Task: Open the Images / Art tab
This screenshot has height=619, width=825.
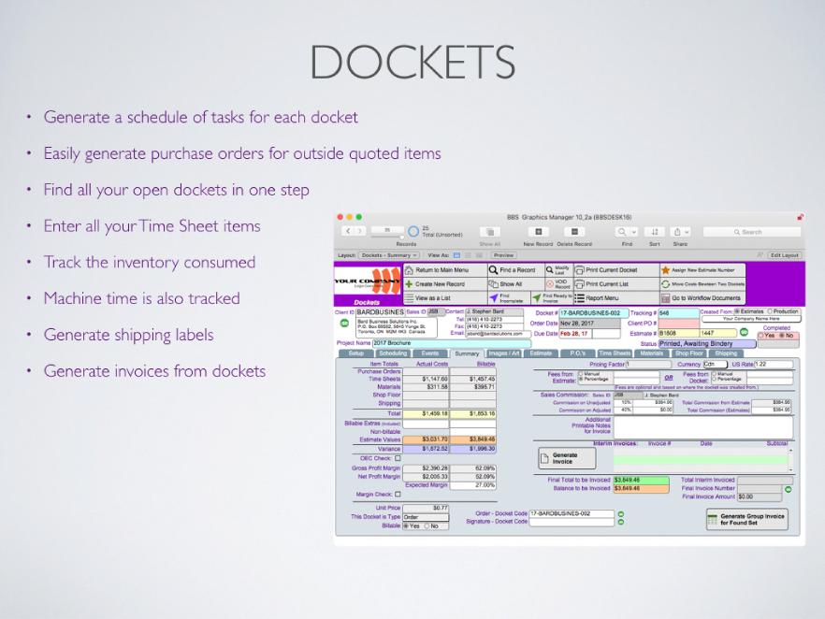Action: (504, 353)
